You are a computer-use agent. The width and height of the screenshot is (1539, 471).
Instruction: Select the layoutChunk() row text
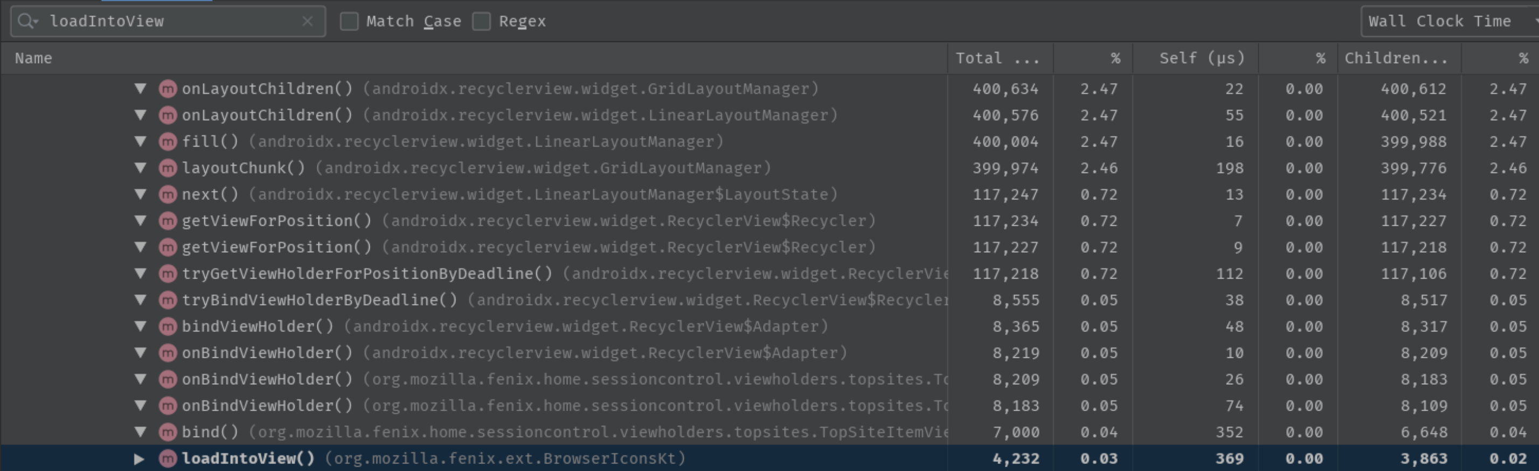[476, 168]
